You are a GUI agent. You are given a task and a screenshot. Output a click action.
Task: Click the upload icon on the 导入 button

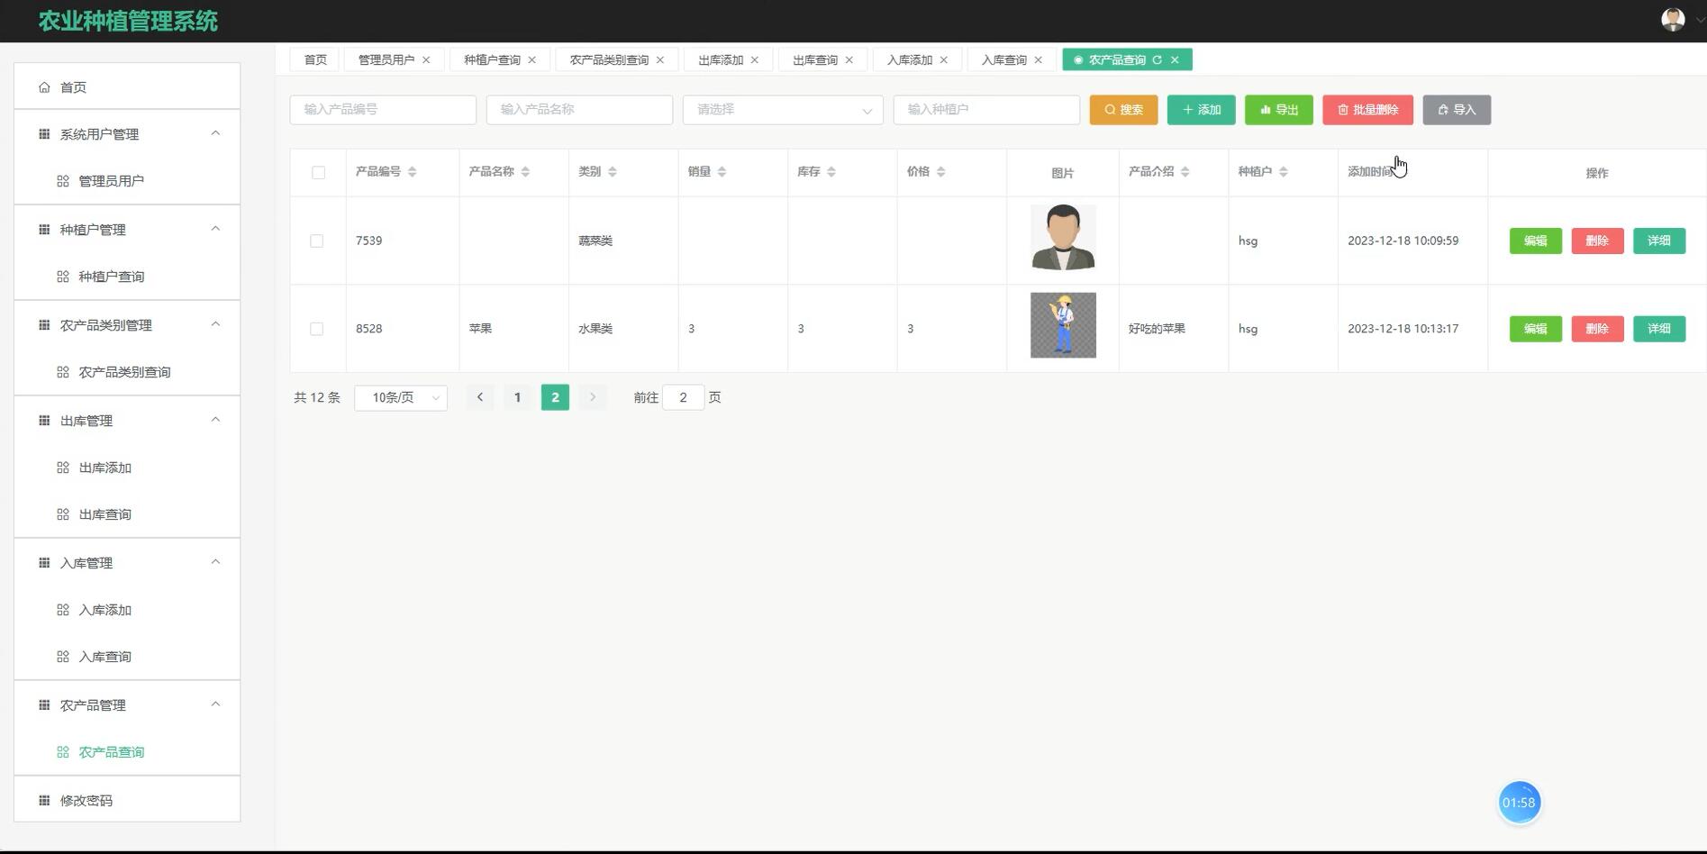click(1444, 110)
